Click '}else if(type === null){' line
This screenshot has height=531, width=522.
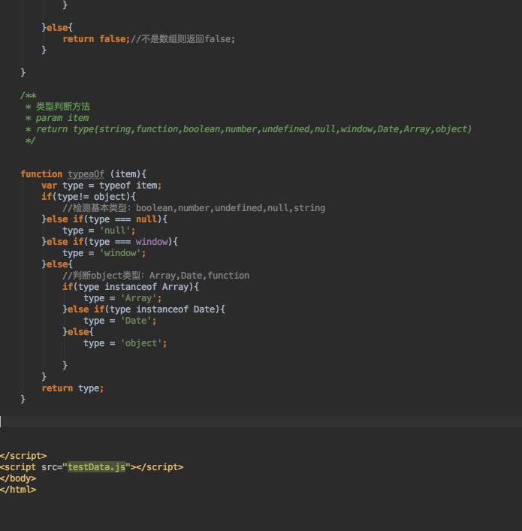pos(104,219)
